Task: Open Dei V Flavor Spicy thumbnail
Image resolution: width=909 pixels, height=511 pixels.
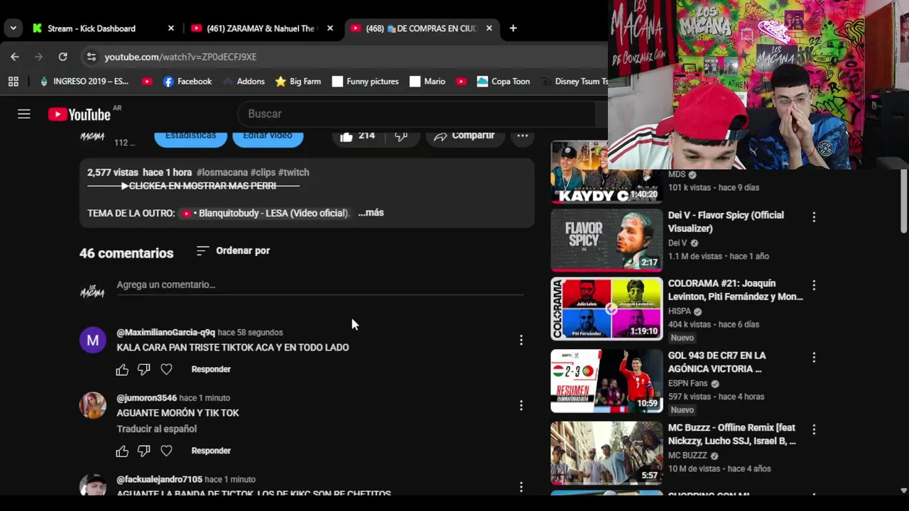Action: pos(606,241)
